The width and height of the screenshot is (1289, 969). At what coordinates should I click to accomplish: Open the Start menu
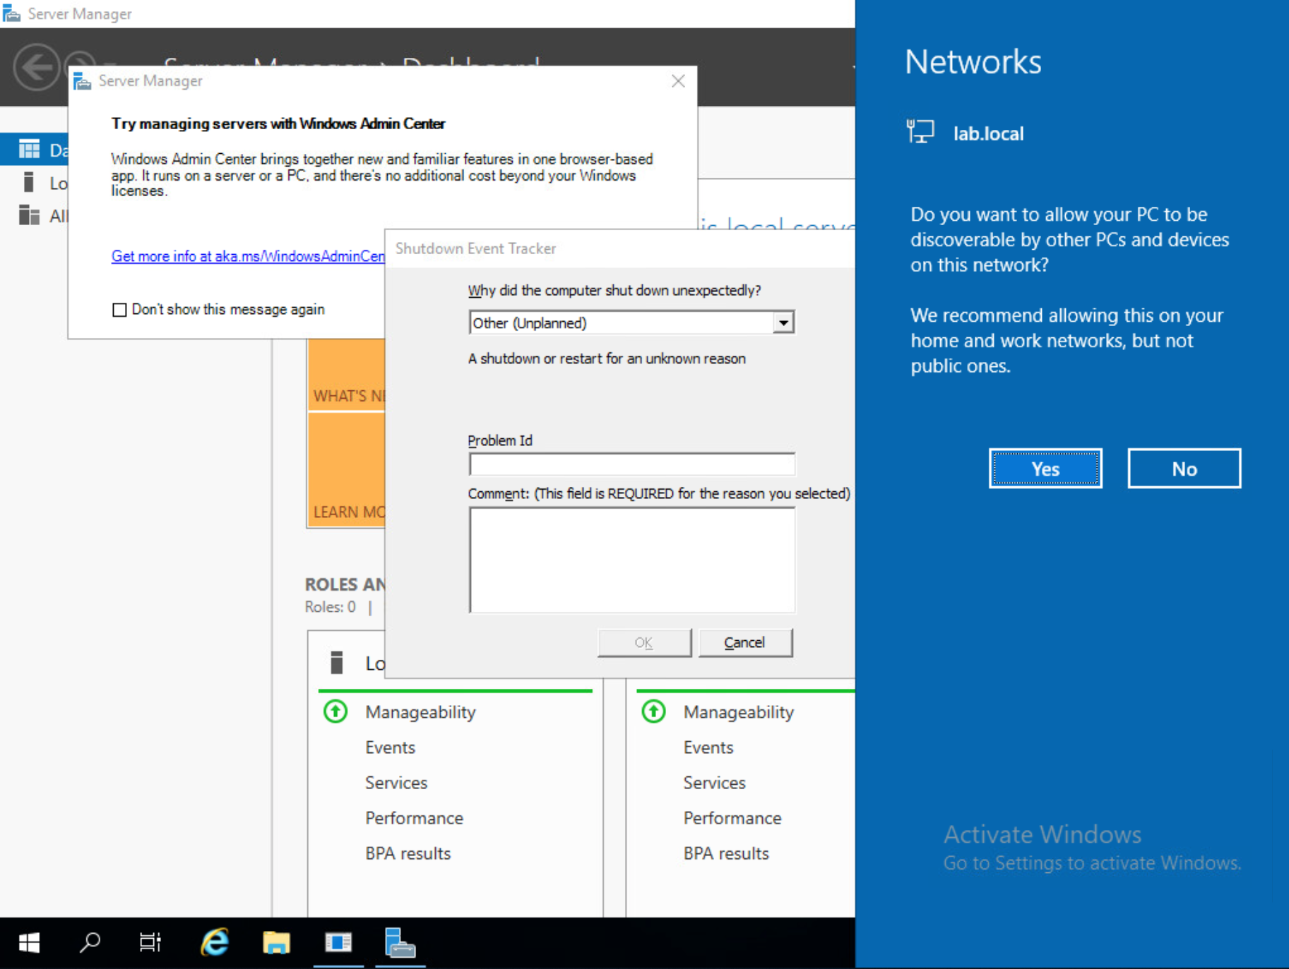tap(29, 942)
